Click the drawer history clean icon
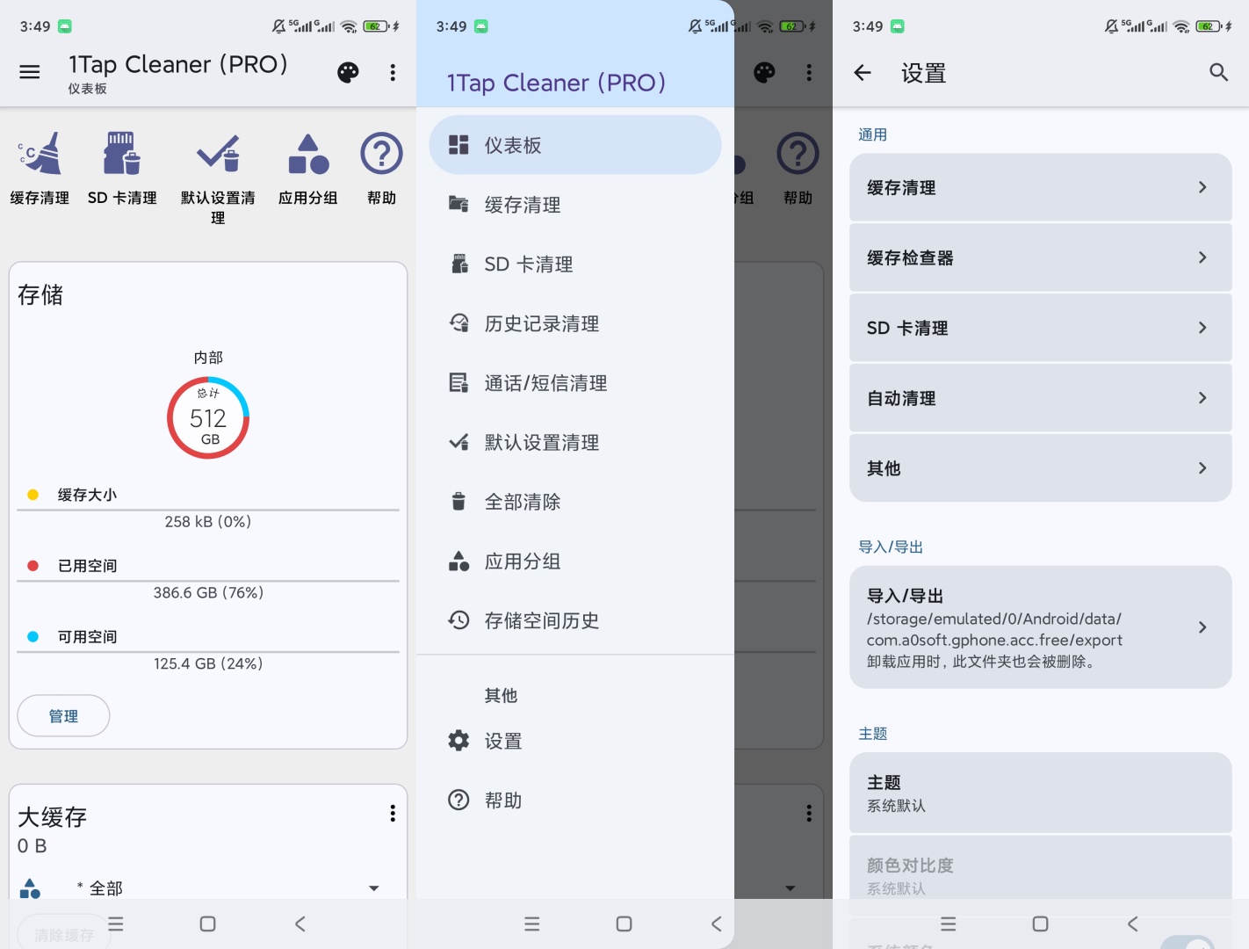The width and height of the screenshot is (1249, 949). [458, 323]
